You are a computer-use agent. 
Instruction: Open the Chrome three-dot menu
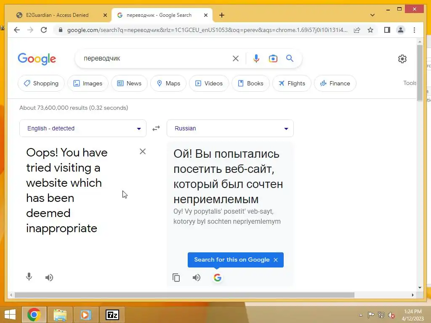414,30
